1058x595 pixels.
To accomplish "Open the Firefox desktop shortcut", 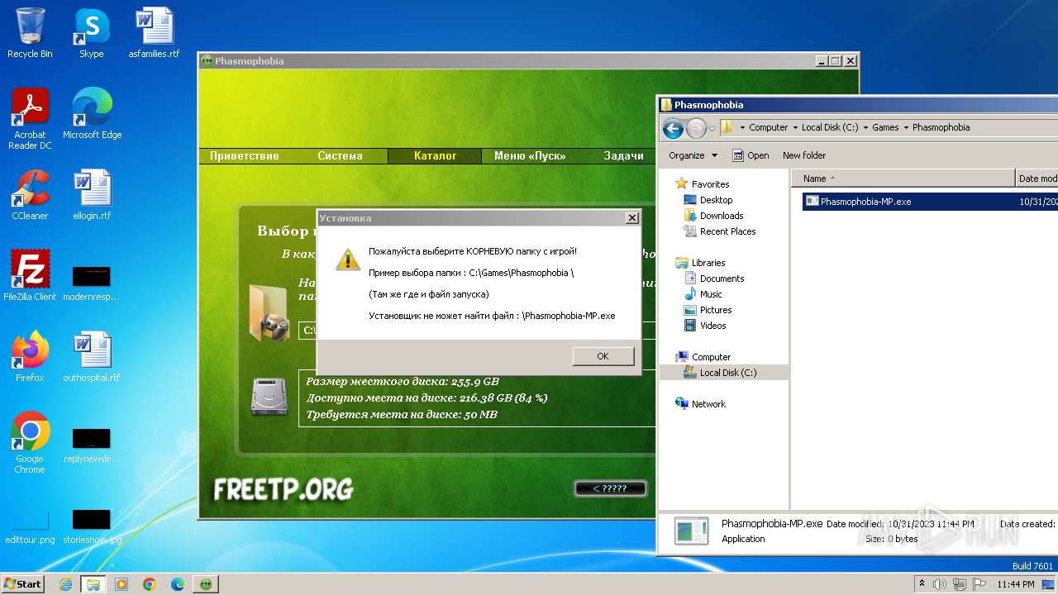I will click(x=30, y=357).
